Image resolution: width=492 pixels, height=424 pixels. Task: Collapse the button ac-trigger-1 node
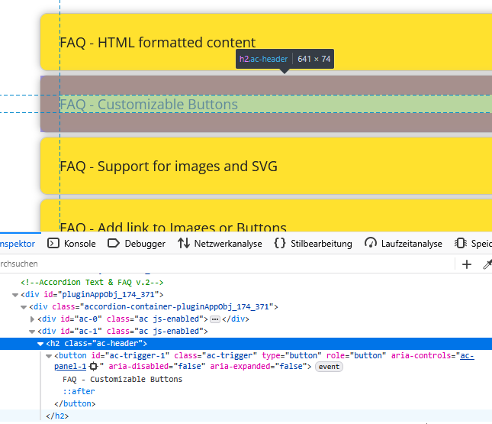(x=49, y=356)
